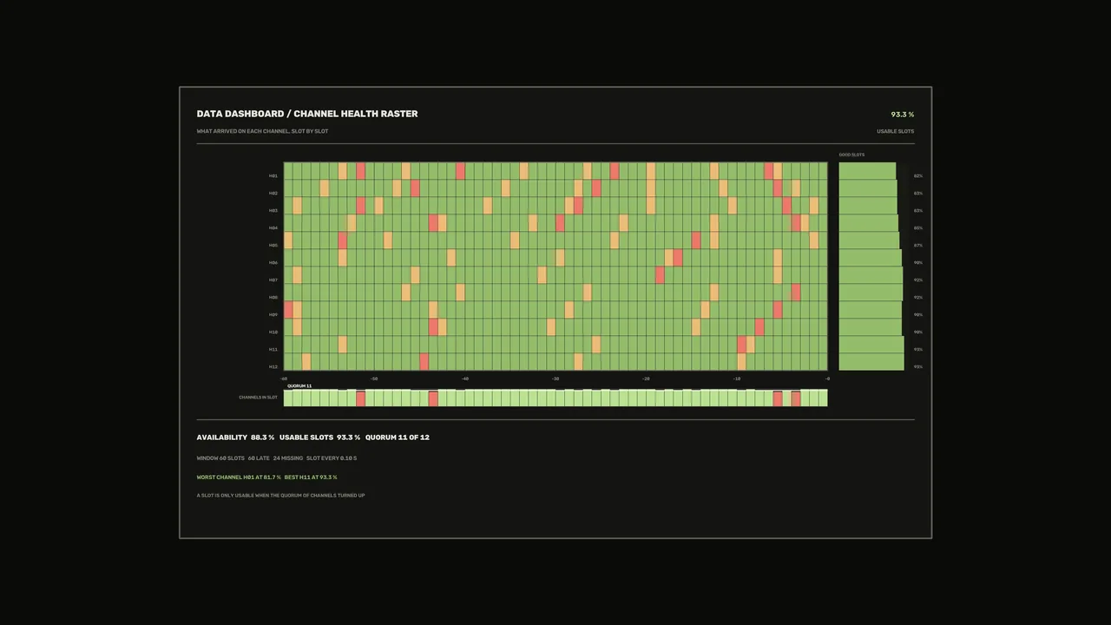The height and width of the screenshot is (625, 1111).
Task: Click the 93.3 % value in header corner
Action: click(x=903, y=115)
